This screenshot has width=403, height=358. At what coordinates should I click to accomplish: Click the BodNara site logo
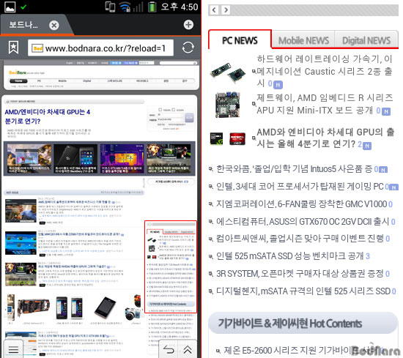18,72
